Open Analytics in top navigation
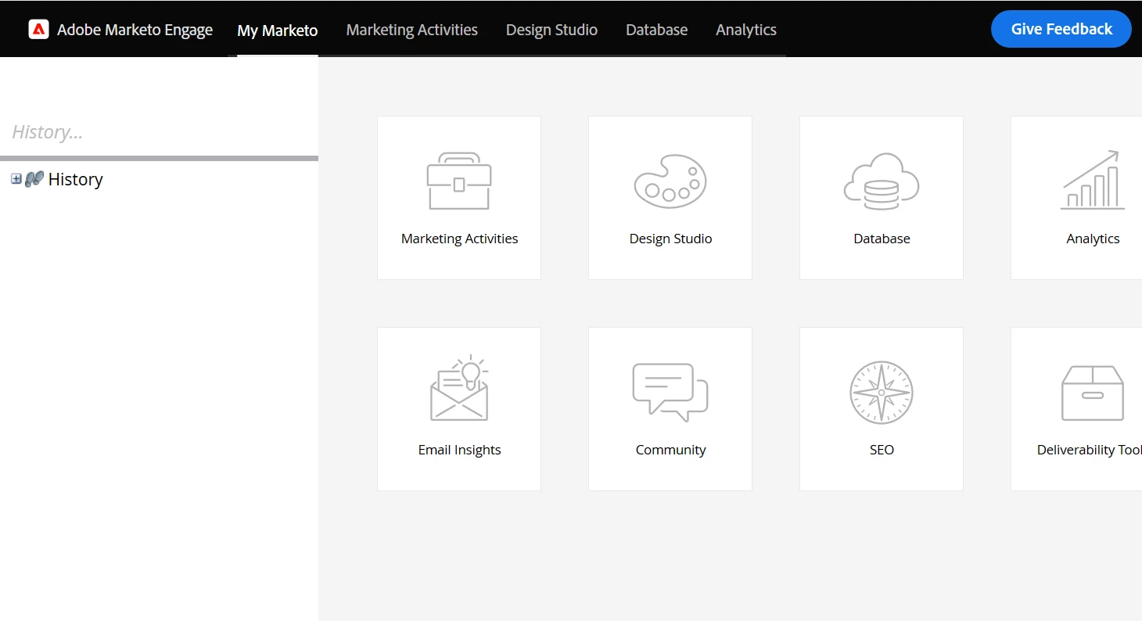The image size is (1142, 621). 746,30
